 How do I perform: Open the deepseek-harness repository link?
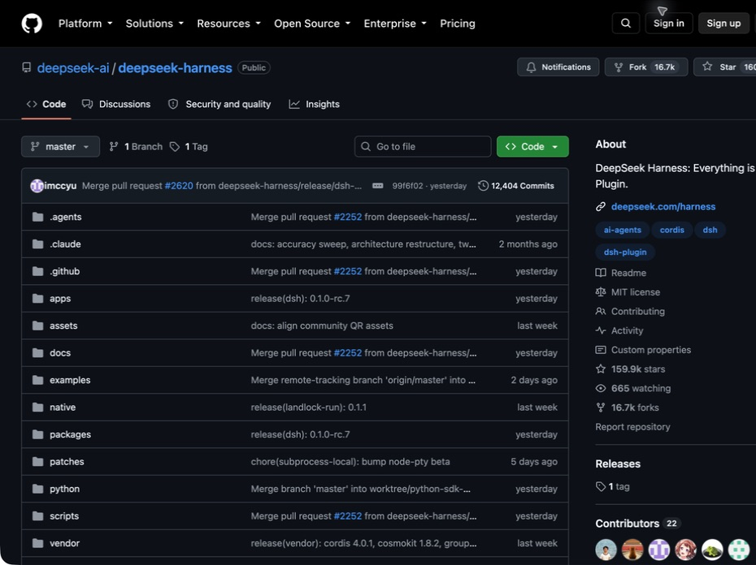tap(175, 68)
